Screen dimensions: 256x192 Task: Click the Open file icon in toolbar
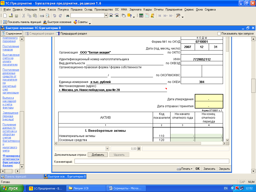coord(11,16)
